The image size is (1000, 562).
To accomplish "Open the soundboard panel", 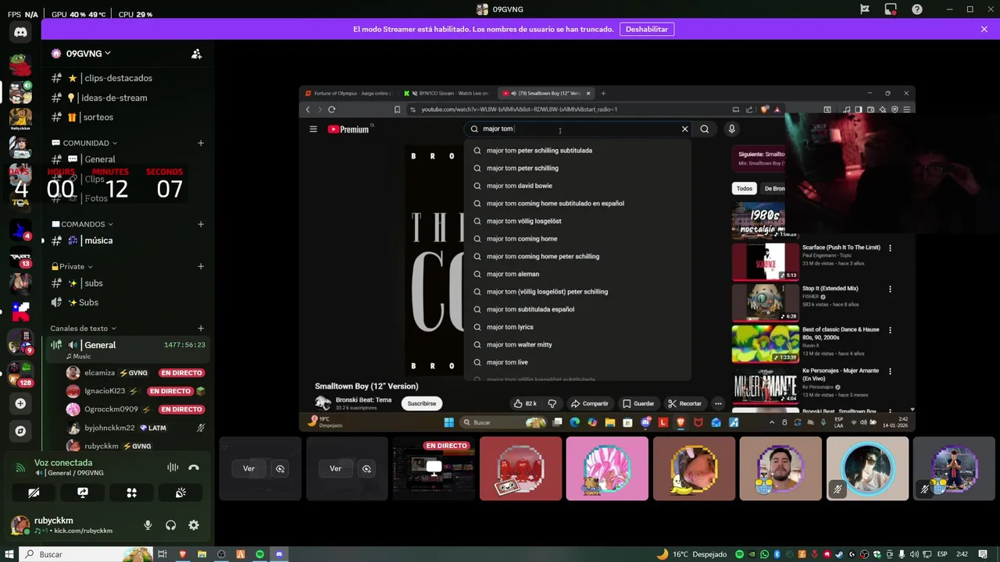I will pyautogui.click(x=180, y=493).
